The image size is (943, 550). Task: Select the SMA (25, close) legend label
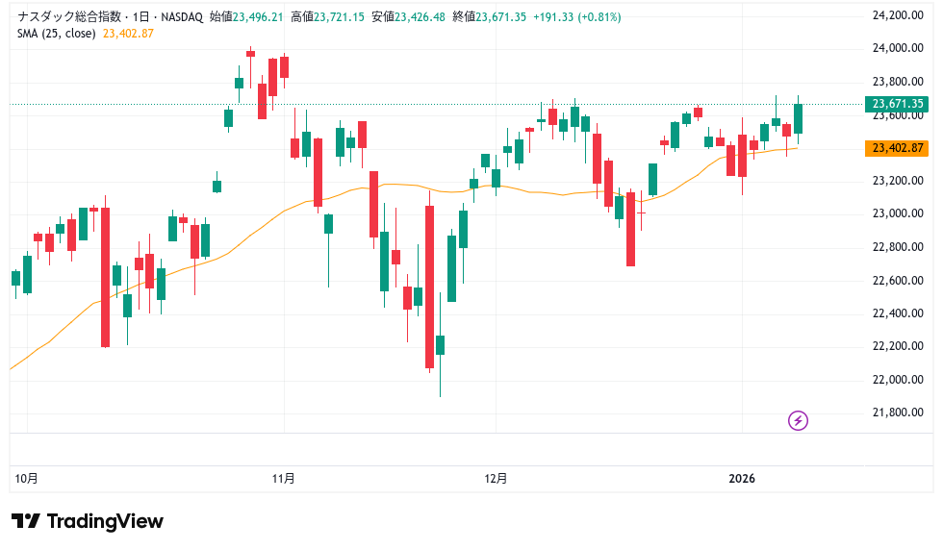click(57, 33)
